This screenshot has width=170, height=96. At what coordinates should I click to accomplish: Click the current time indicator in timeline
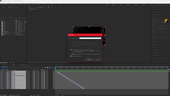pyautogui.click(x=56, y=68)
